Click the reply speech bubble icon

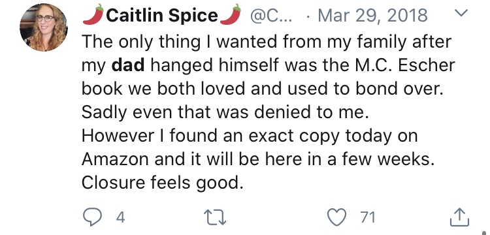(93, 217)
